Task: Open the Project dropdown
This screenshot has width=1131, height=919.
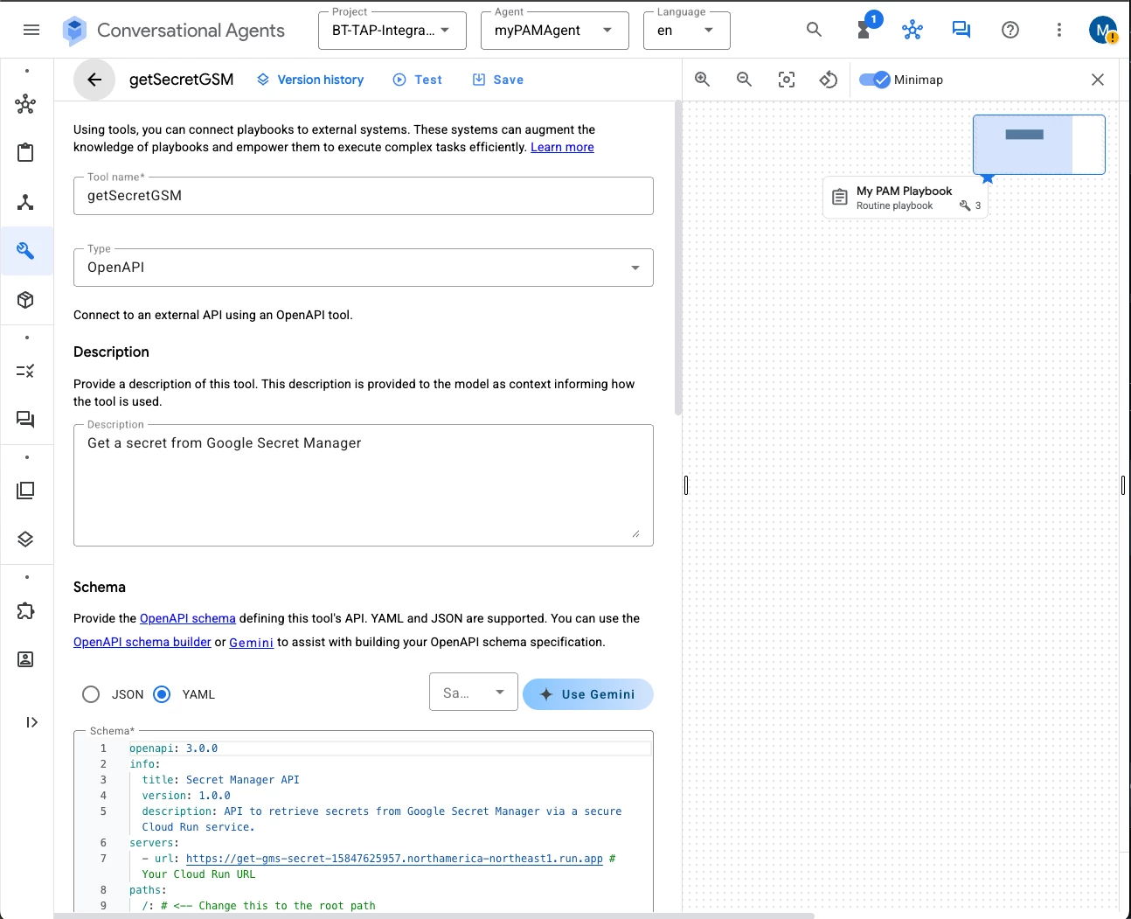Action: pyautogui.click(x=392, y=31)
